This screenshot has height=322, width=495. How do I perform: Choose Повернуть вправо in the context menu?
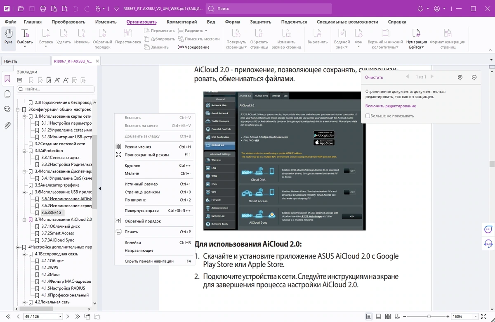[x=153, y=211]
